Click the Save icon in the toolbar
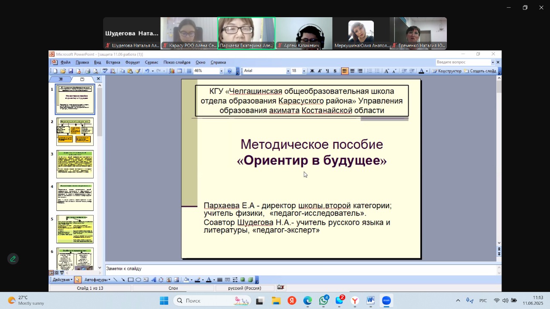550x309 pixels. coord(70,71)
